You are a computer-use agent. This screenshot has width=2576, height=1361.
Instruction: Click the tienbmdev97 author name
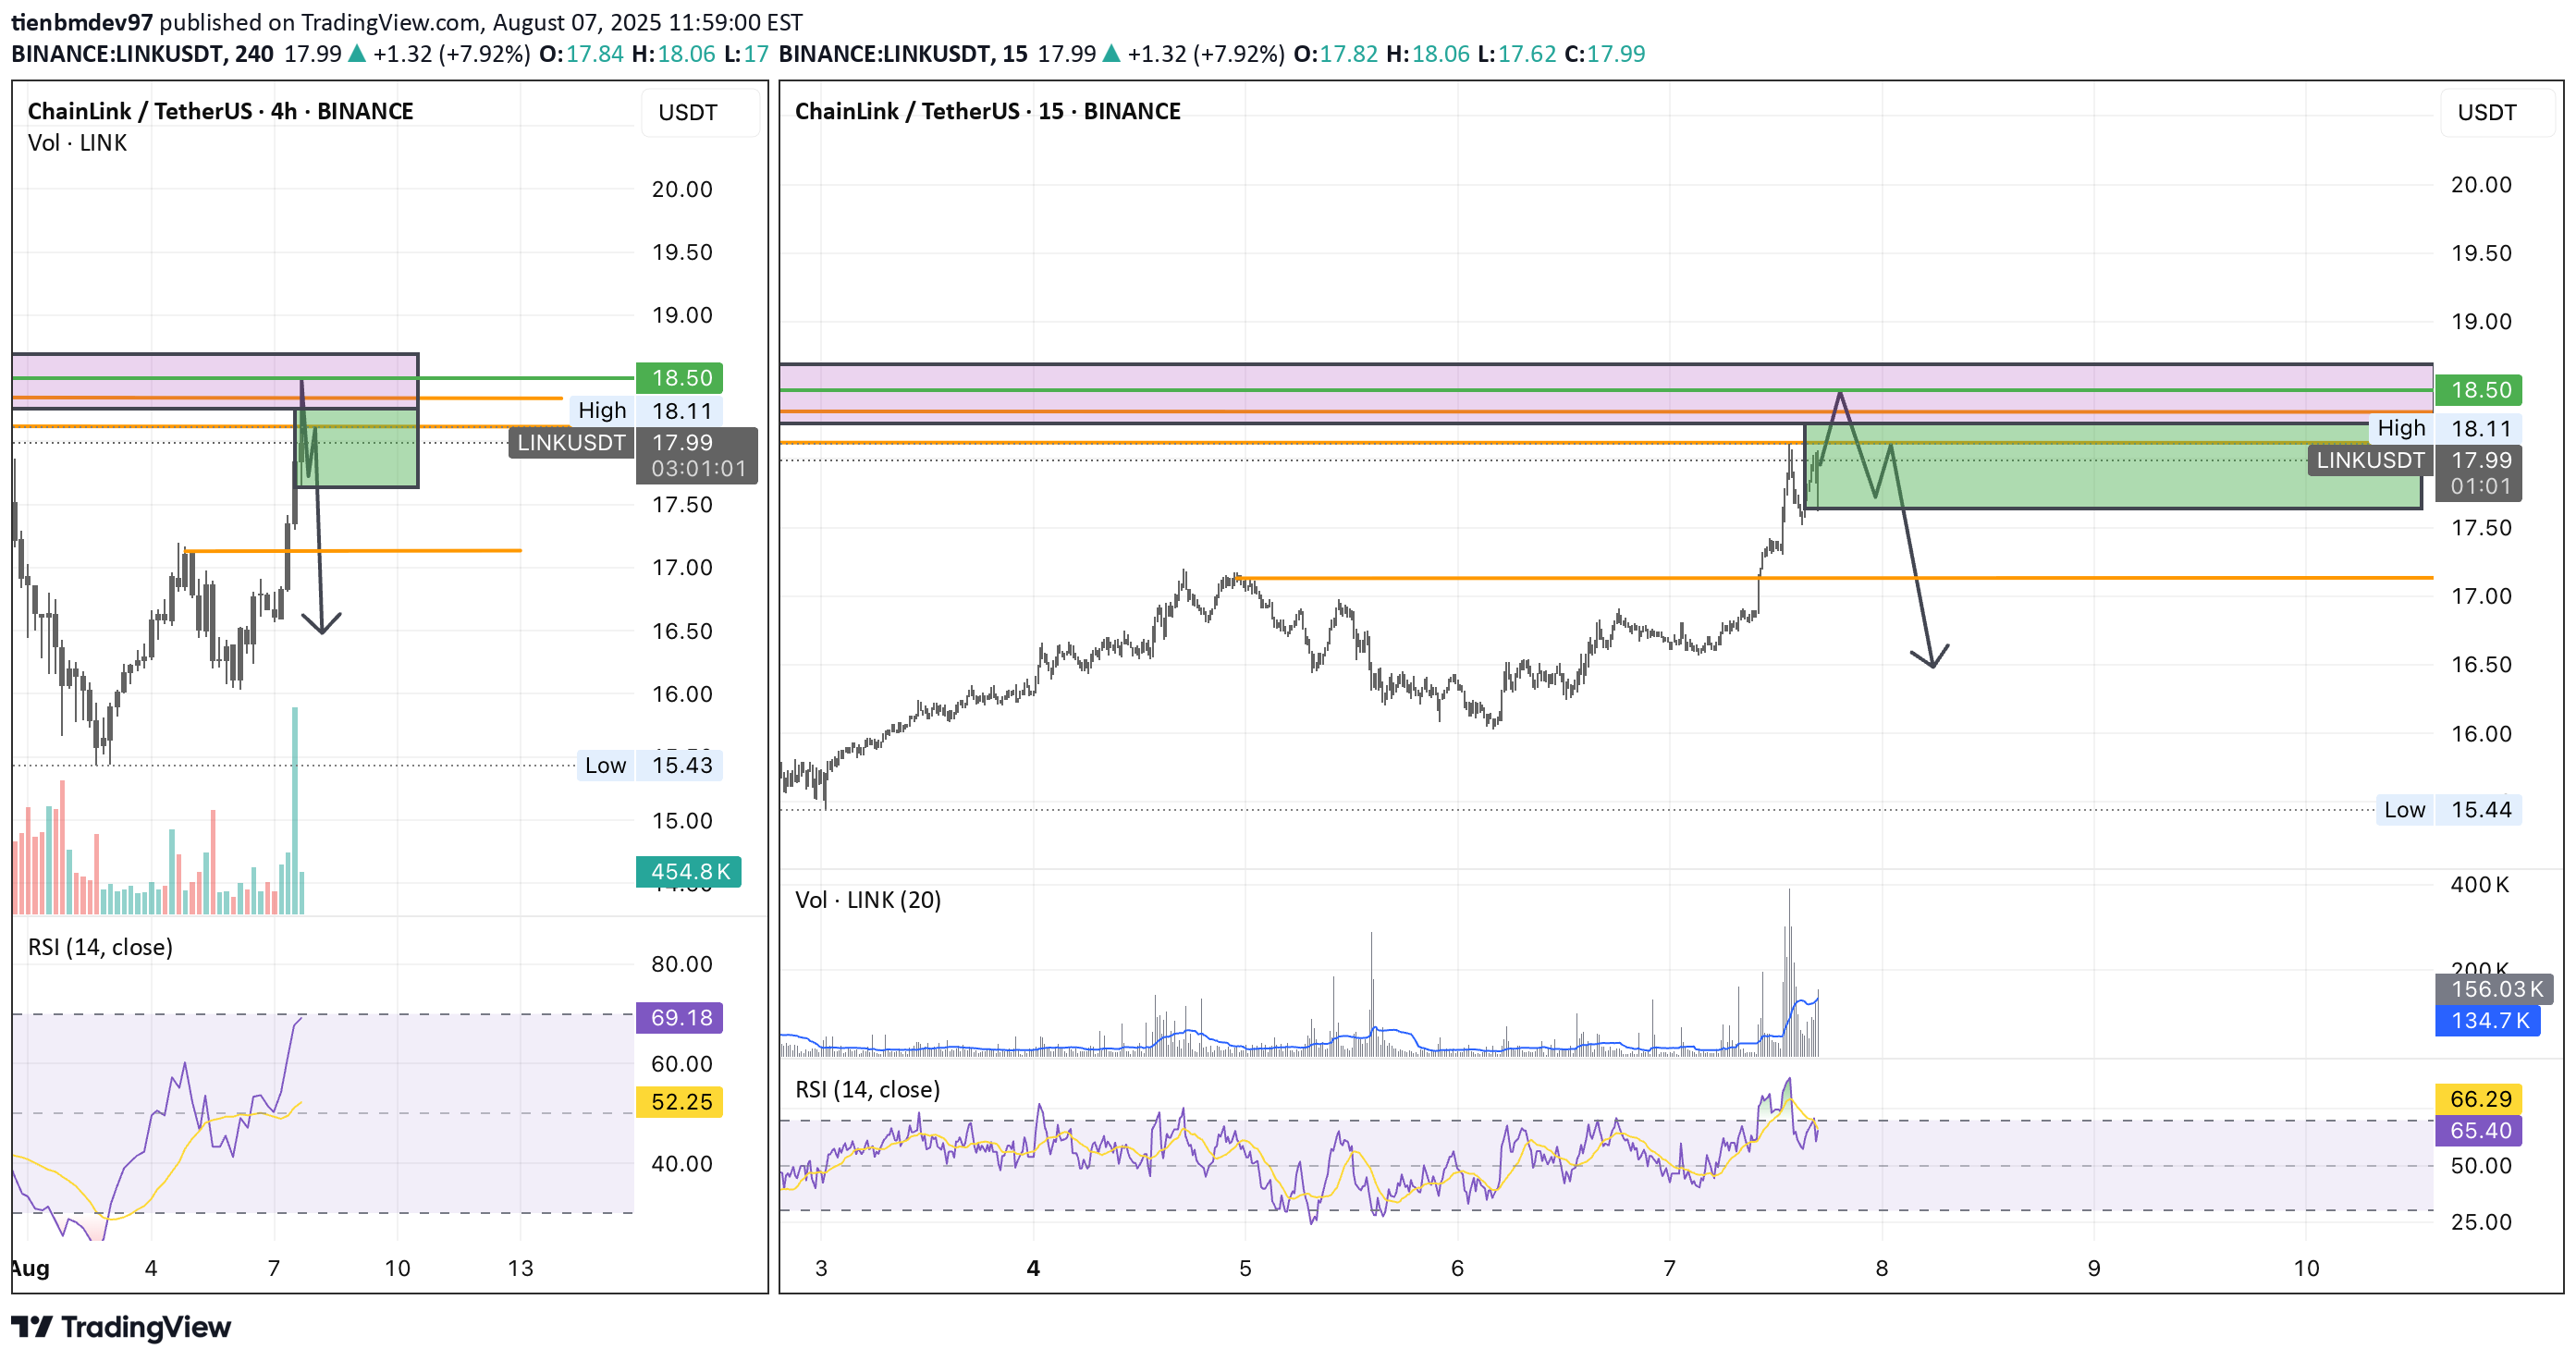[x=82, y=22]
